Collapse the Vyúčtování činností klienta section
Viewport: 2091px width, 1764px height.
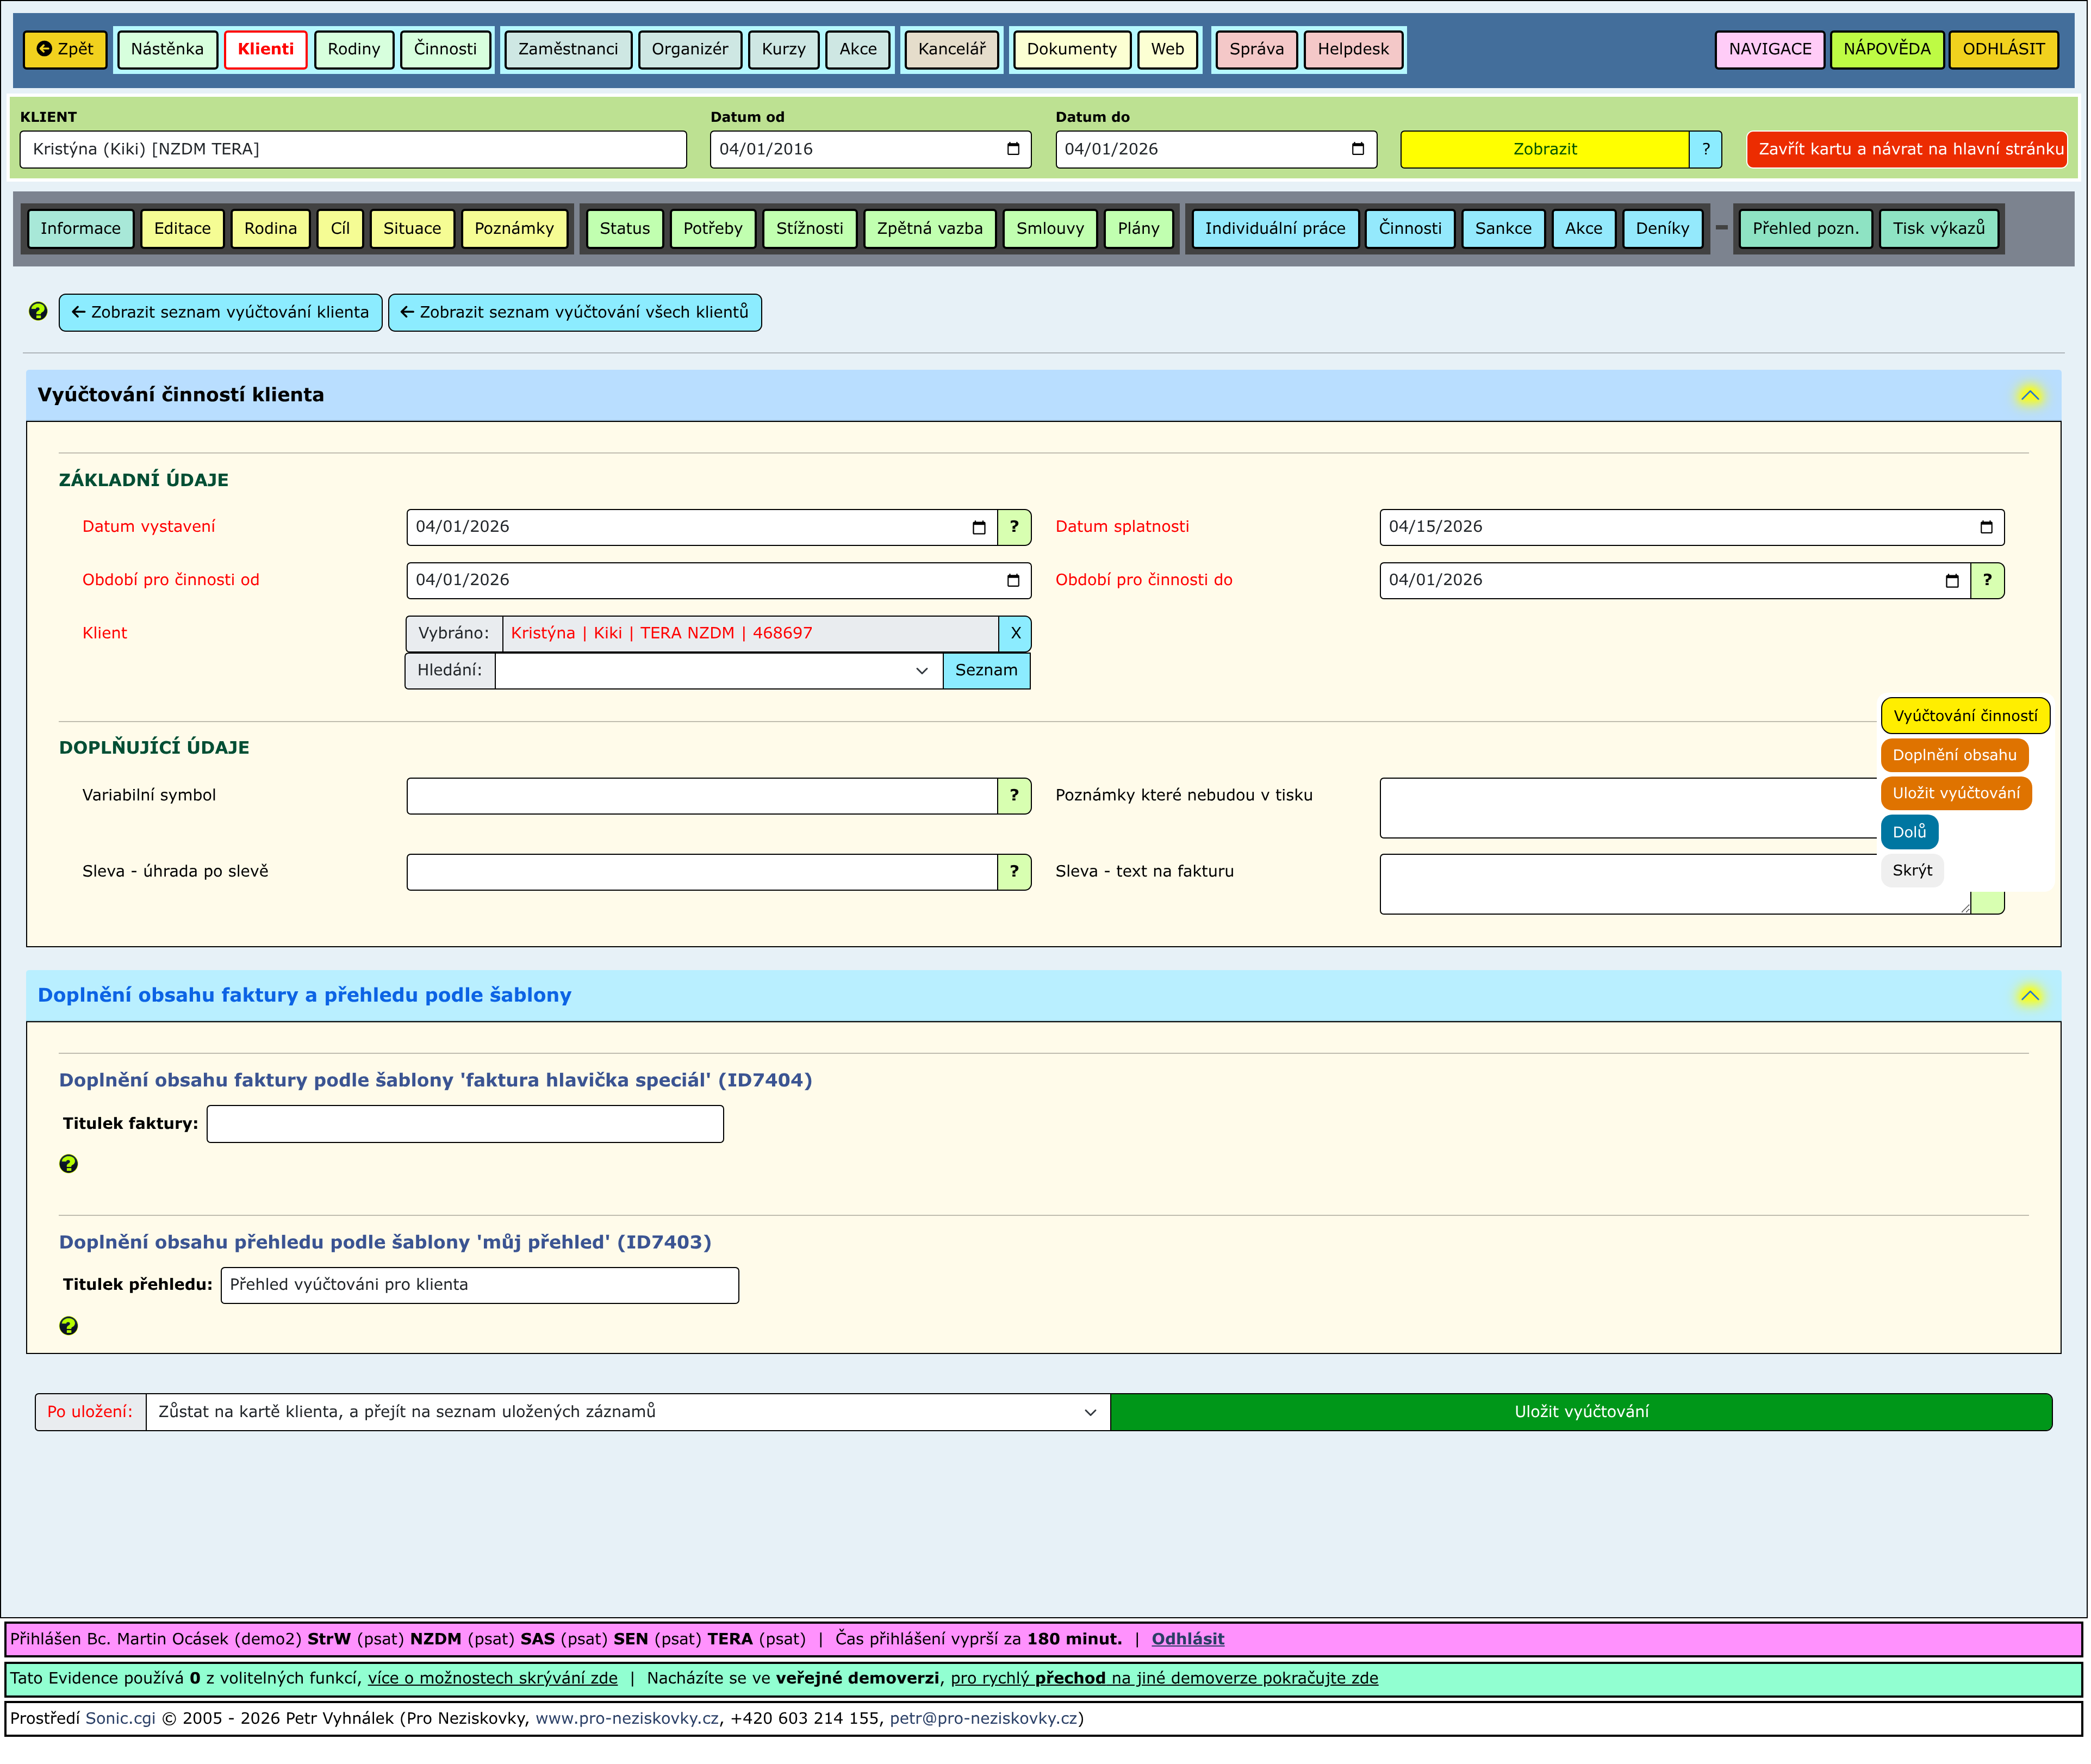(x=2030, y=395)
